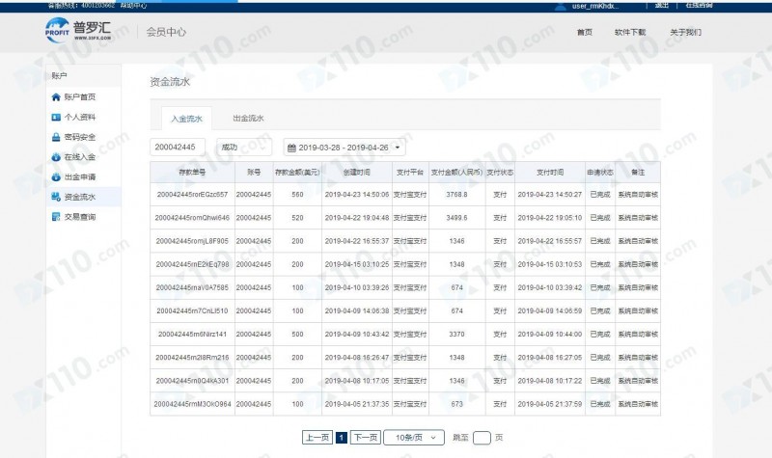Expand the date range dropdown arrow
Viewport: 772px width, 458px height.
pos(398,148)
